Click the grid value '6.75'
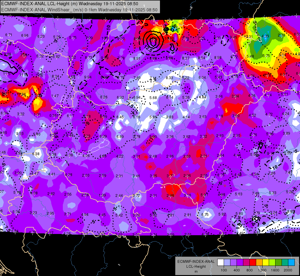Image resolution: width=300 pixels, height=276 pixels. point(205,214)
